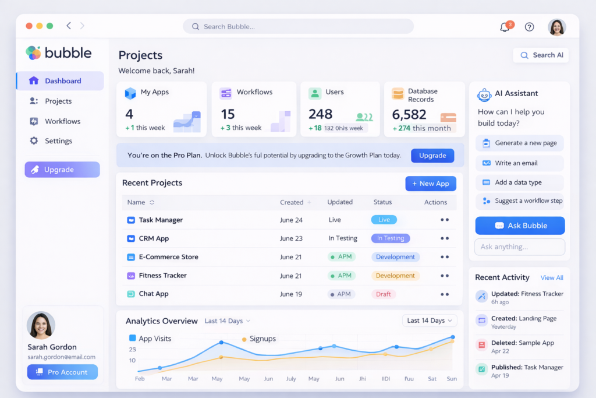The height and width of the screenshot is (398, 596).
Task: Open the help question mark icon
Action: 529,27
